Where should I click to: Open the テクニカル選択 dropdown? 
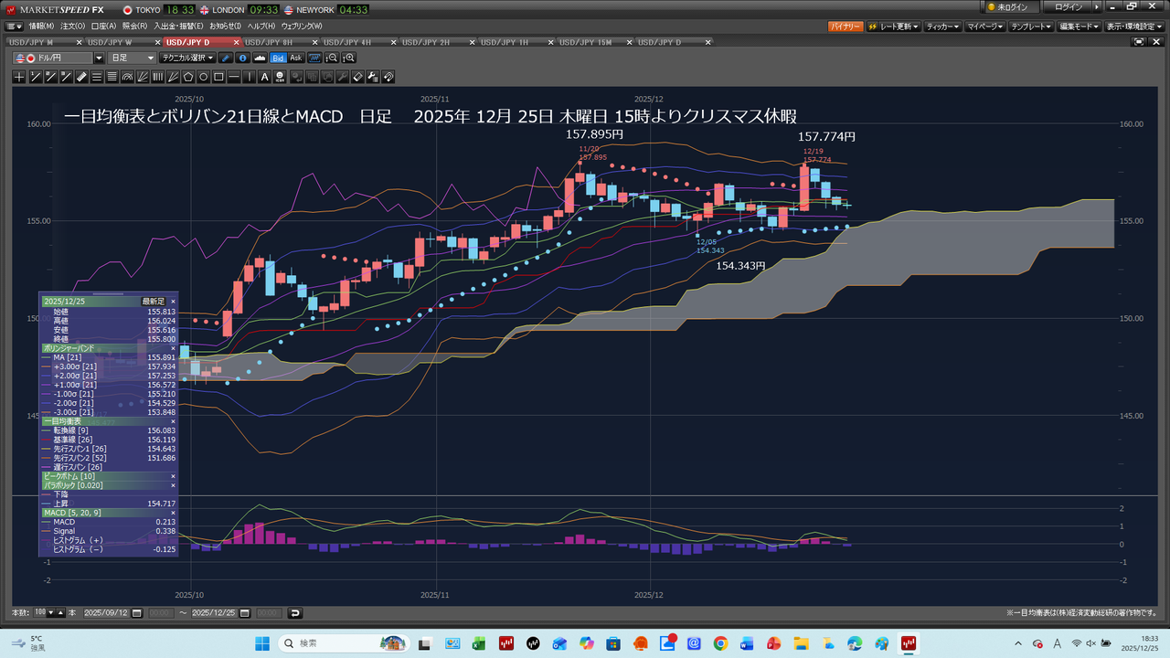187,58
